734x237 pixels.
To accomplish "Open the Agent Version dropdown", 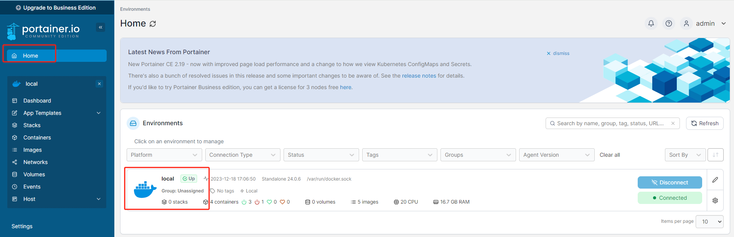I will [557, 155].
